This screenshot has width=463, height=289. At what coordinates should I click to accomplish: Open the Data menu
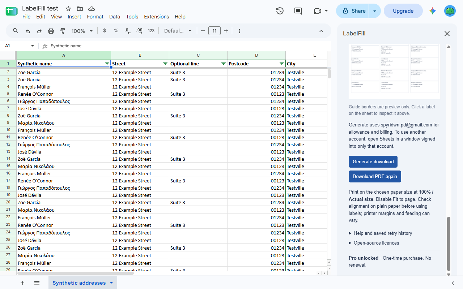tap(115, 17)
